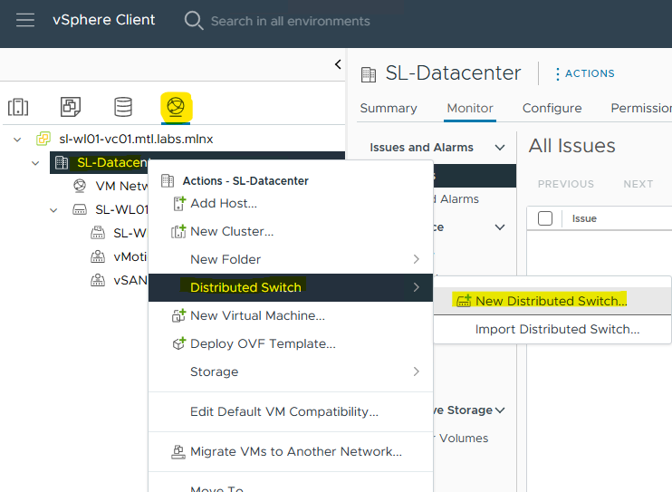
Task: Select sl-wl01-vc01.mtl.labs.mlnx in the tree
Action: 136,139
